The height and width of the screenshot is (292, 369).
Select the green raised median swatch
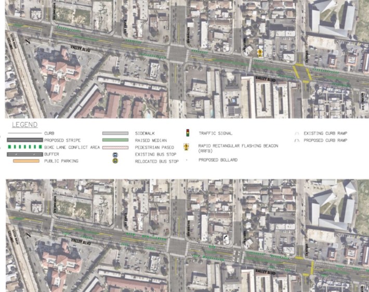[x=115, y=140]
